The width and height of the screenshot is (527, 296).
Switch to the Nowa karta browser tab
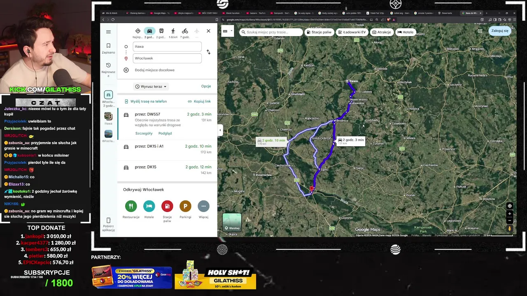point(447,13)
